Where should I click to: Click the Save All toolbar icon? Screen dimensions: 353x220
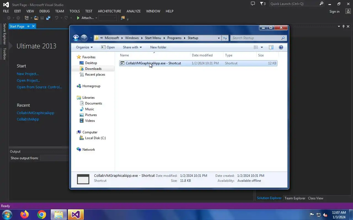(x=48, y=18)
